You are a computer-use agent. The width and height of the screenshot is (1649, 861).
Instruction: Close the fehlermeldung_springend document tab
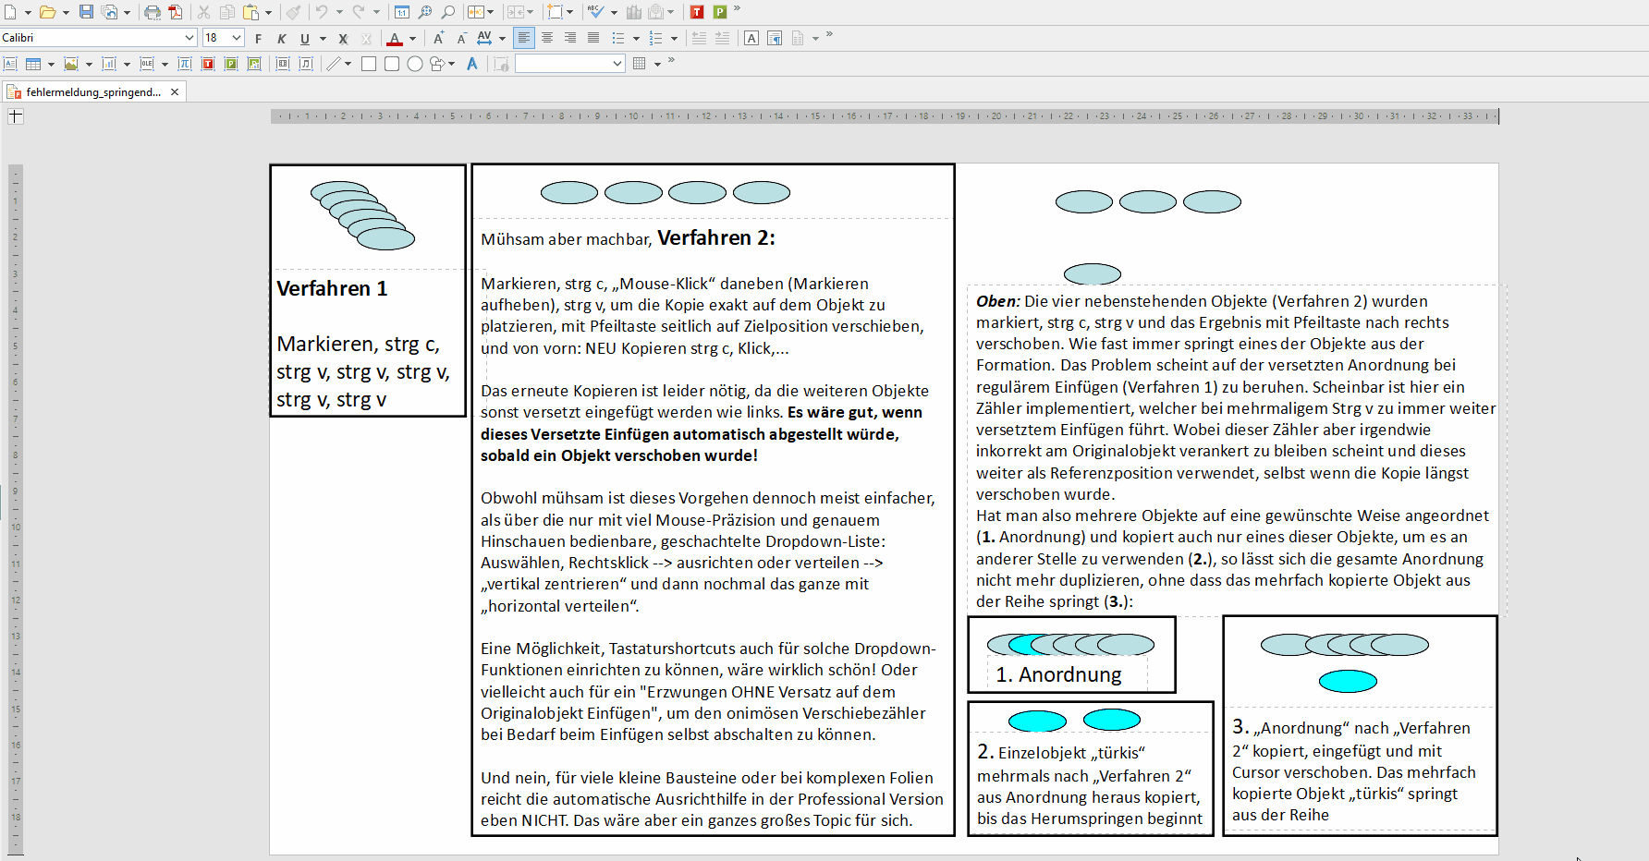175,92
